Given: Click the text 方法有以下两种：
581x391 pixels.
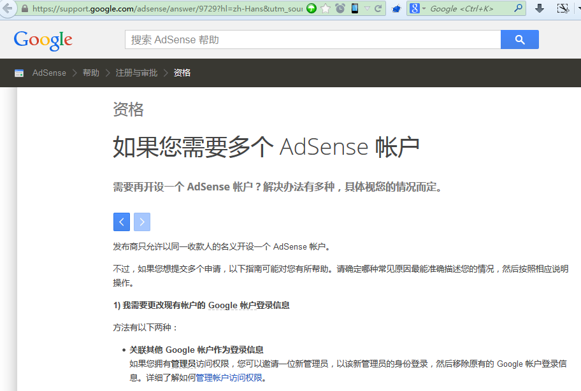Looking at the screenshot, I should coord(146,328).
